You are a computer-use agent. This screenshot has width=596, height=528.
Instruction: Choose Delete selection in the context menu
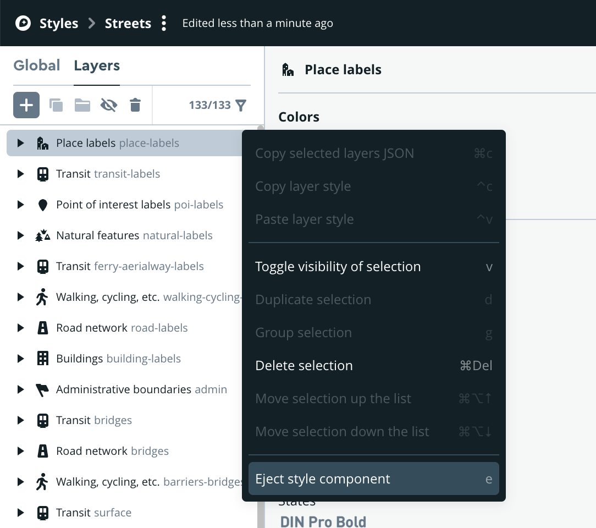pos(304,365)
